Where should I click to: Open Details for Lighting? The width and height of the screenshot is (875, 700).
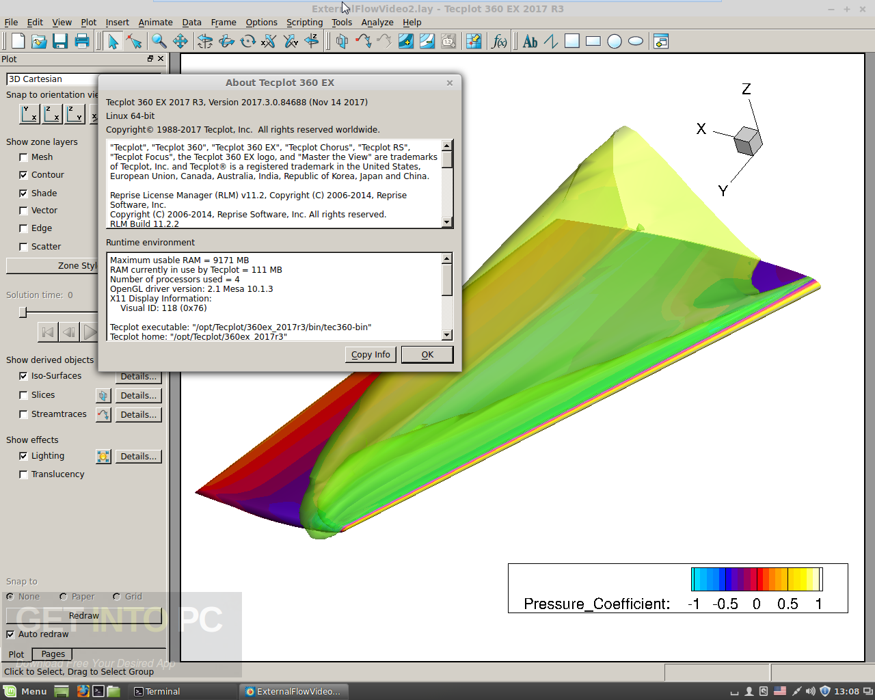pyautogui.click(x=138, y=456)
